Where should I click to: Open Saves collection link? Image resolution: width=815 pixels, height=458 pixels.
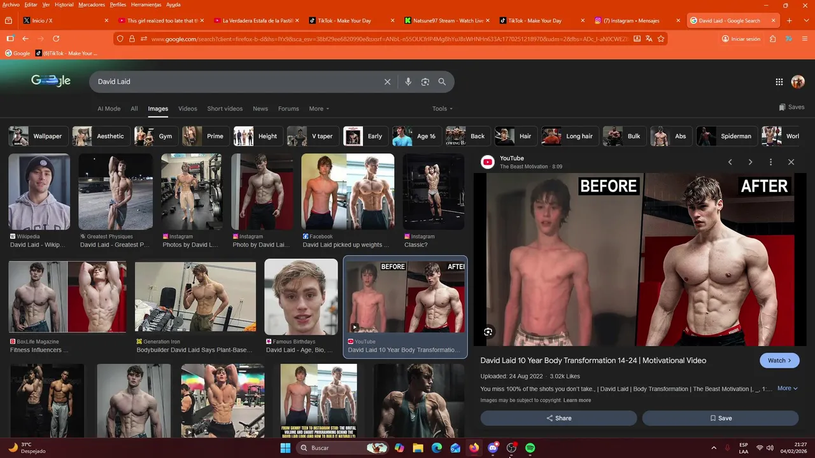click(791, 108)
